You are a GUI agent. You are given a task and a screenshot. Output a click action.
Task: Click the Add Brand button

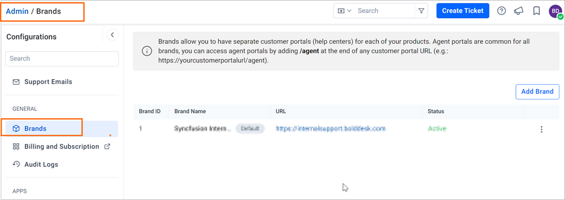(x=537, y=92)
